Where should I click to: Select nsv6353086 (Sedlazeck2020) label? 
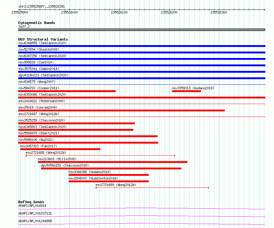click(x=42, y=95)
